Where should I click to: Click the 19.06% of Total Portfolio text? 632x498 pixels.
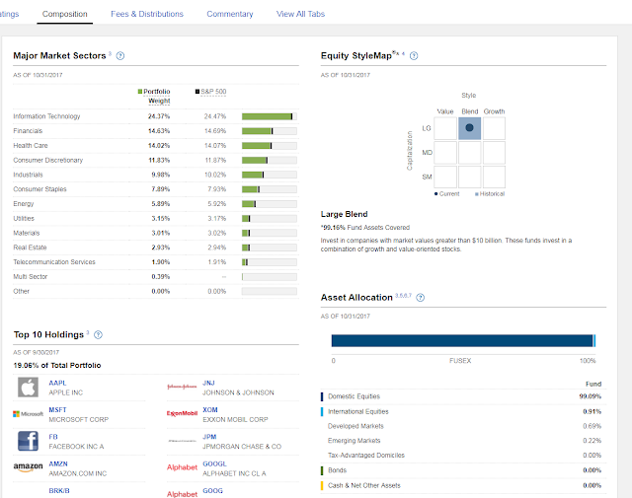[x=57, y=366]
